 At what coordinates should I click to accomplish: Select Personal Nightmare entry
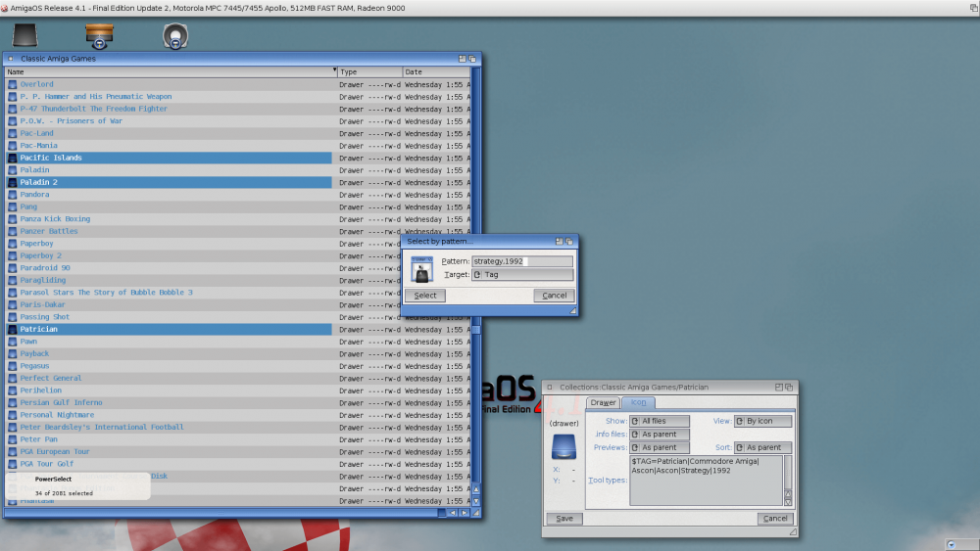pos(57,414)
